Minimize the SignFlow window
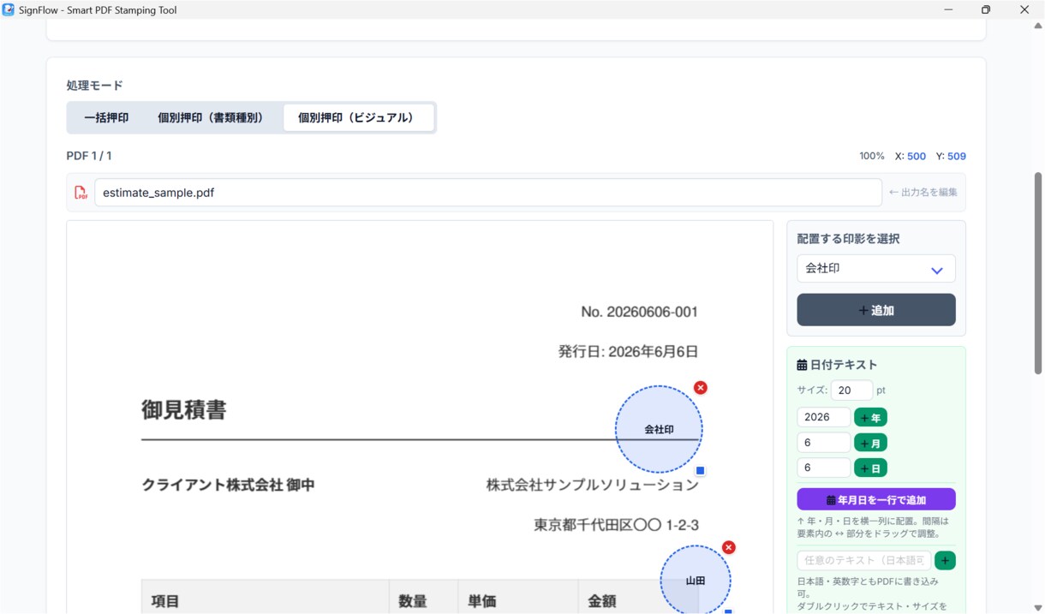 [x=949, y=9]
